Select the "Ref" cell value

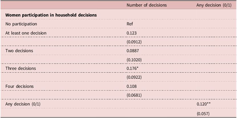click(x=130, y=24)
